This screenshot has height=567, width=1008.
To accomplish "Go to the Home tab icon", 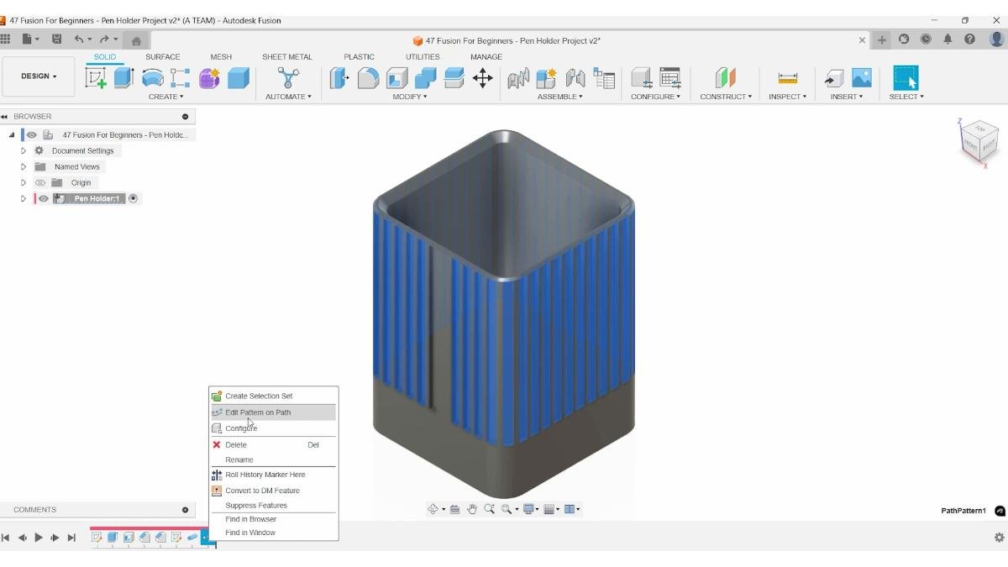I will point(136,40).
